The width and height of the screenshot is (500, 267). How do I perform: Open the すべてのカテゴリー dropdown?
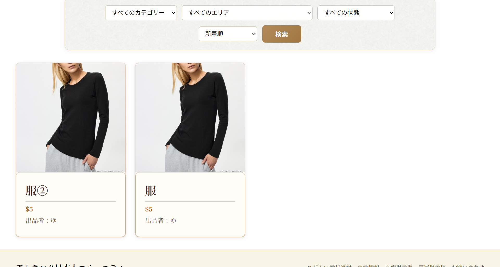pos(141,13)
